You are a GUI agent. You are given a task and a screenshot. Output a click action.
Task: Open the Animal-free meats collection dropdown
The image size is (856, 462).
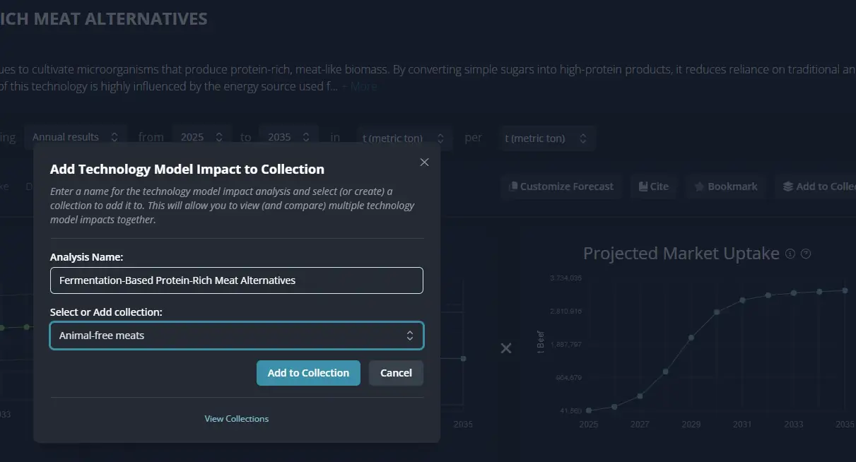(x=236, y=336)
